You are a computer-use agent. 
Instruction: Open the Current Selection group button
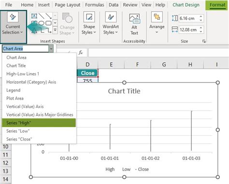click(x=13, y=26)
